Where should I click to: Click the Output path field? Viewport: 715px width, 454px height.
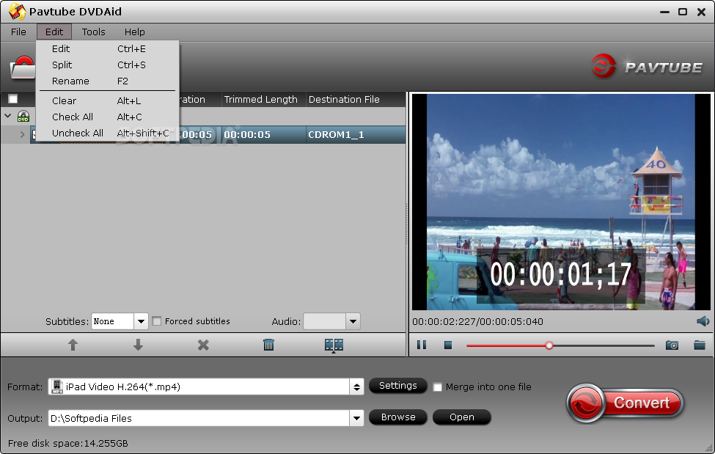pos(199,418)
